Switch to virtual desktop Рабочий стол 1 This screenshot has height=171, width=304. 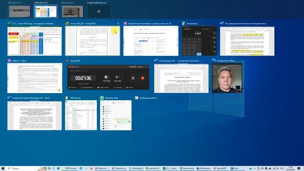tap(19, 11)
